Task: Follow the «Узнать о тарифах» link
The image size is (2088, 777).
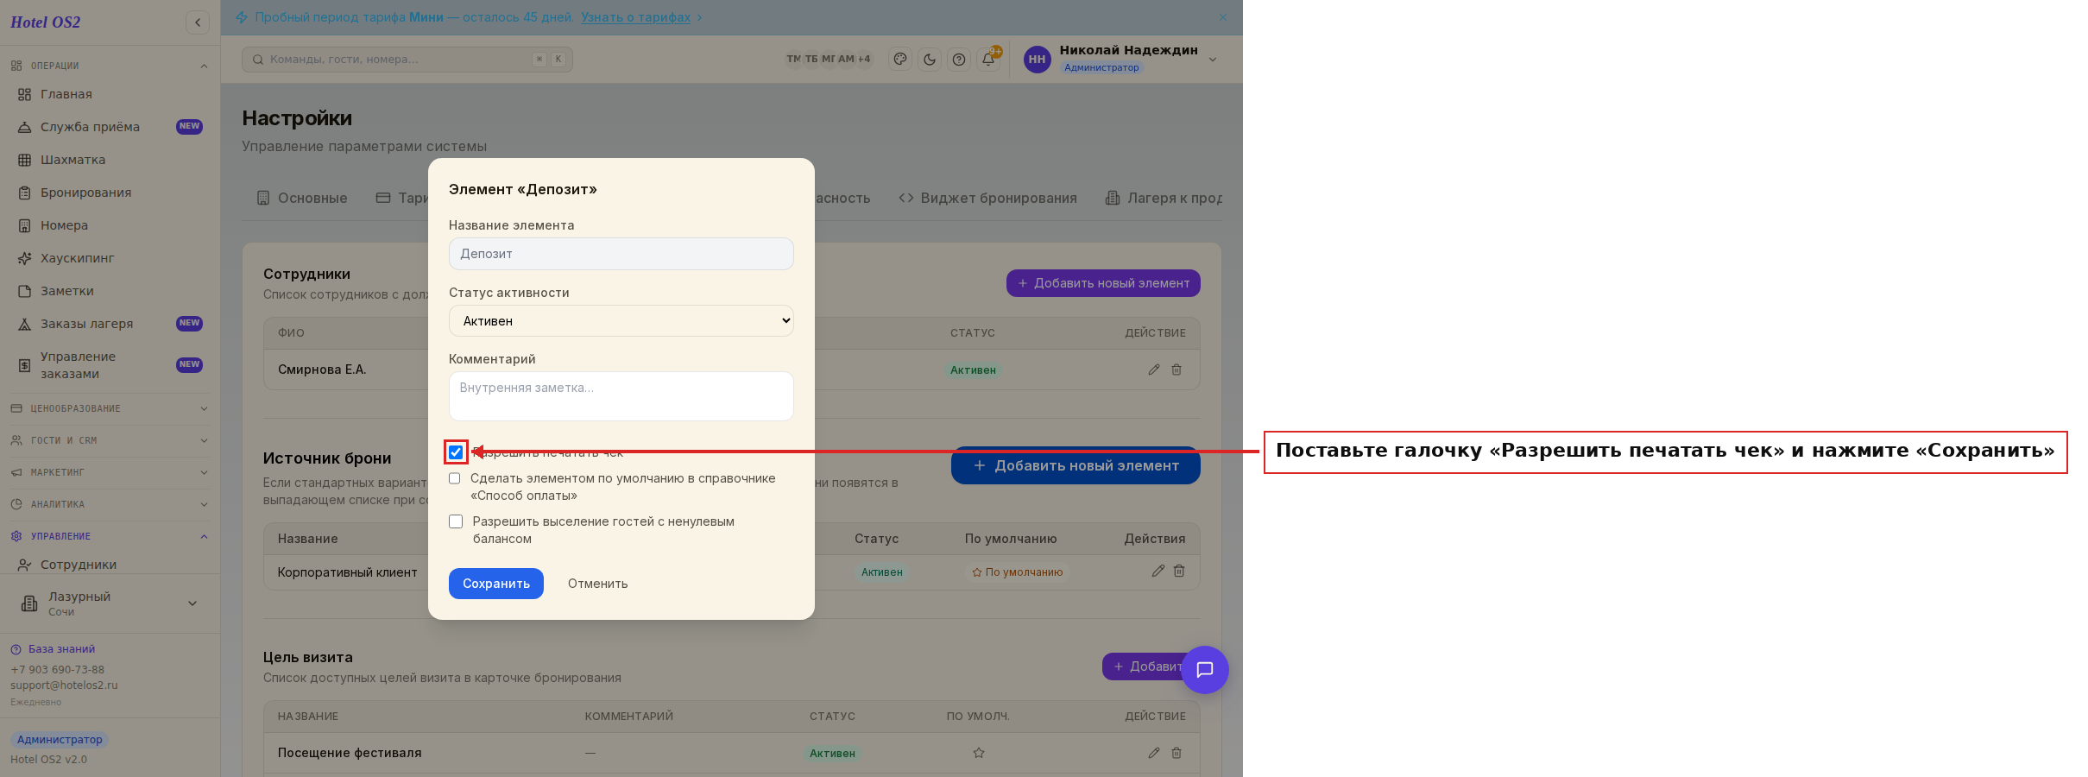Action: tap(636, 17)
